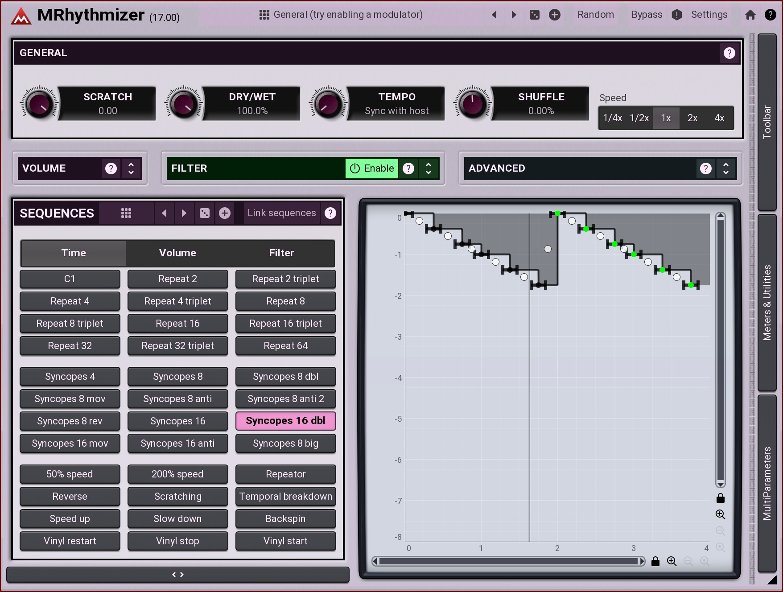Toggle the Link sequences option
The height and width of the screenshot is (592, 783).
click(281, 213)
